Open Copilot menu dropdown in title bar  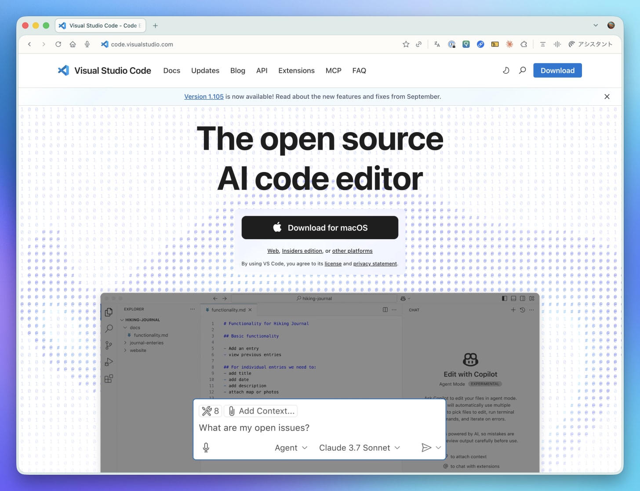(x=405, y=298)
